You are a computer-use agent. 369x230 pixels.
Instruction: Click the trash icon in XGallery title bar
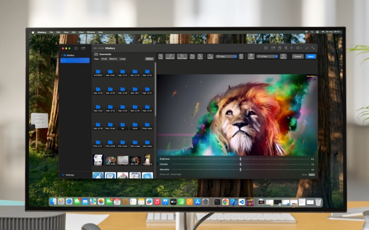(x=286, y=48)
